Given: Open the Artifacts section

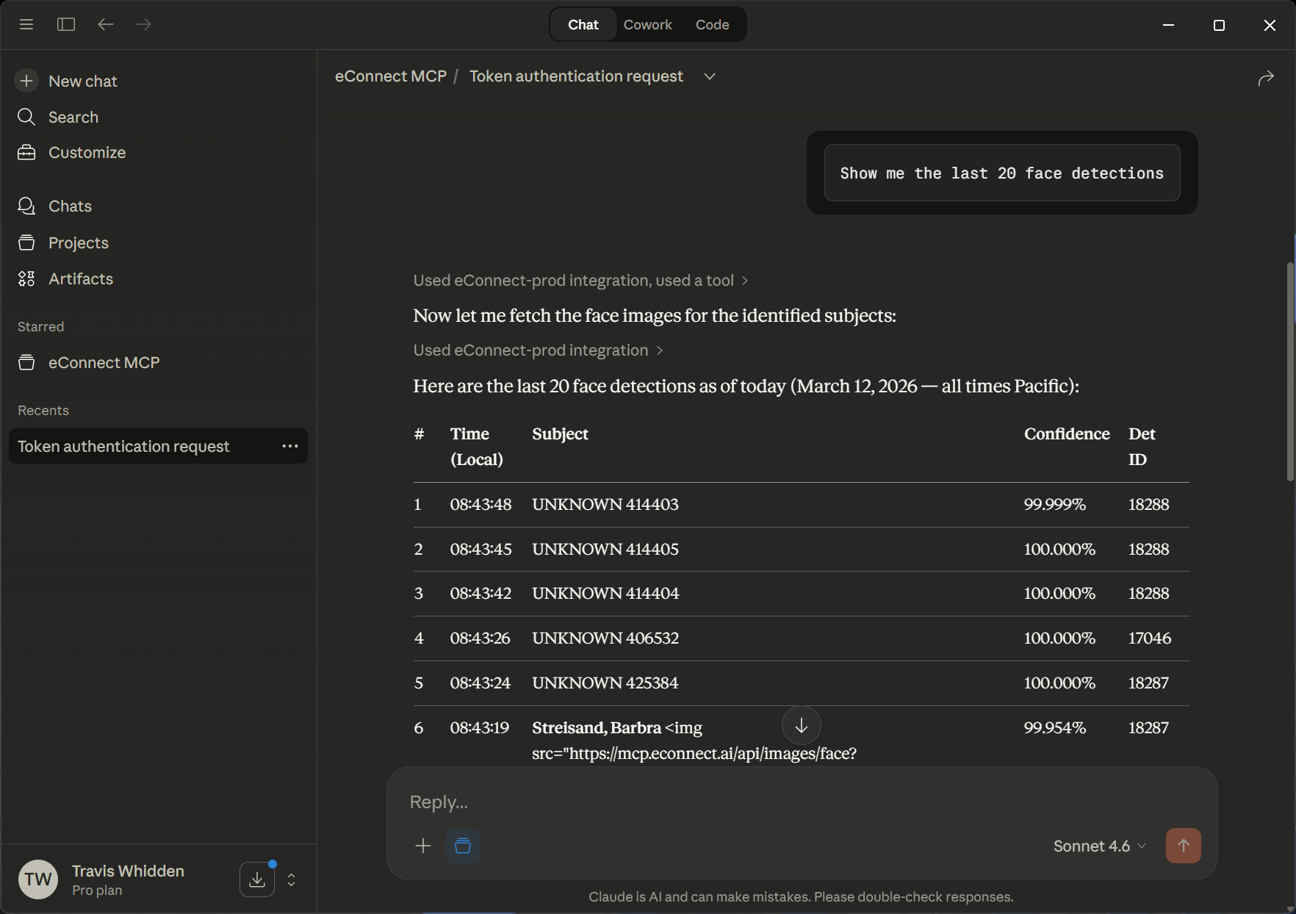Looking at the screenshot, I should pos(81,278).
